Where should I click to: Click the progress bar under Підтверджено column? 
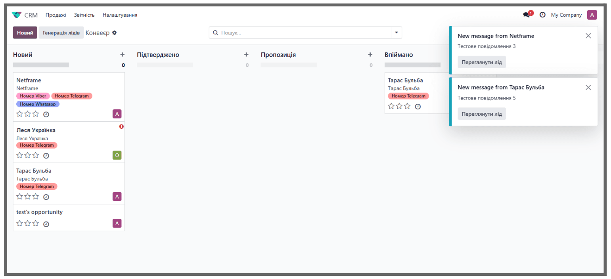(x=165, y=65)
